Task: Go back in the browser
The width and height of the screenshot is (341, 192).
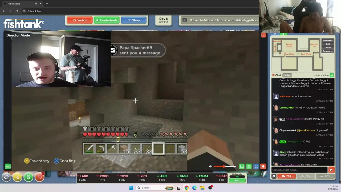Action: (4, 11)
